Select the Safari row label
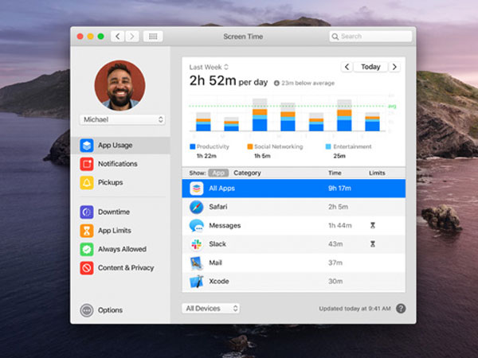 coord(218,207)
